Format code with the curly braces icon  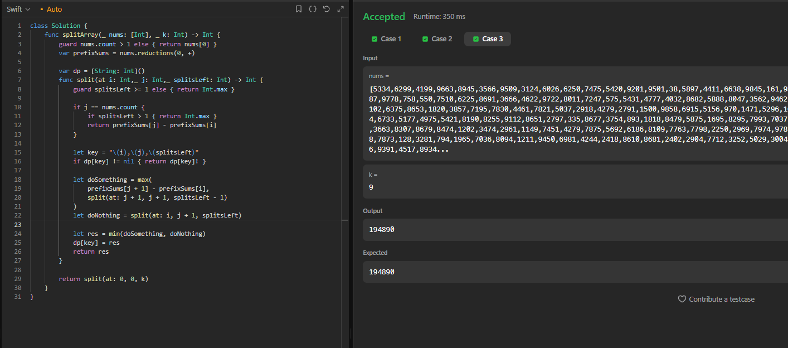[313, 9]
